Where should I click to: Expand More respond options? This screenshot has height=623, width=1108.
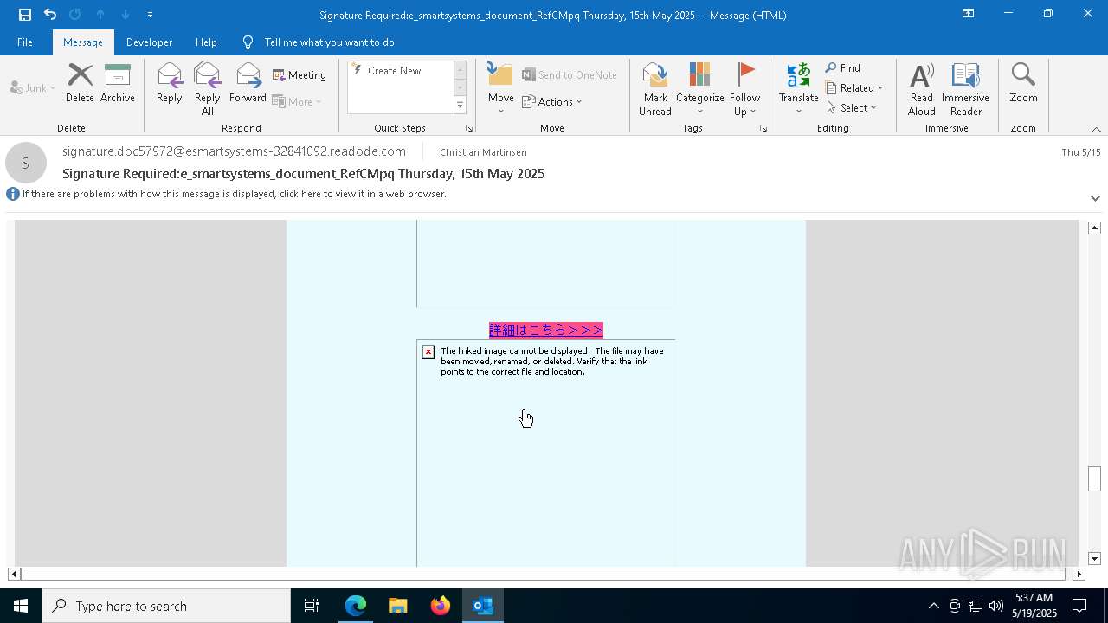[297, 101]
